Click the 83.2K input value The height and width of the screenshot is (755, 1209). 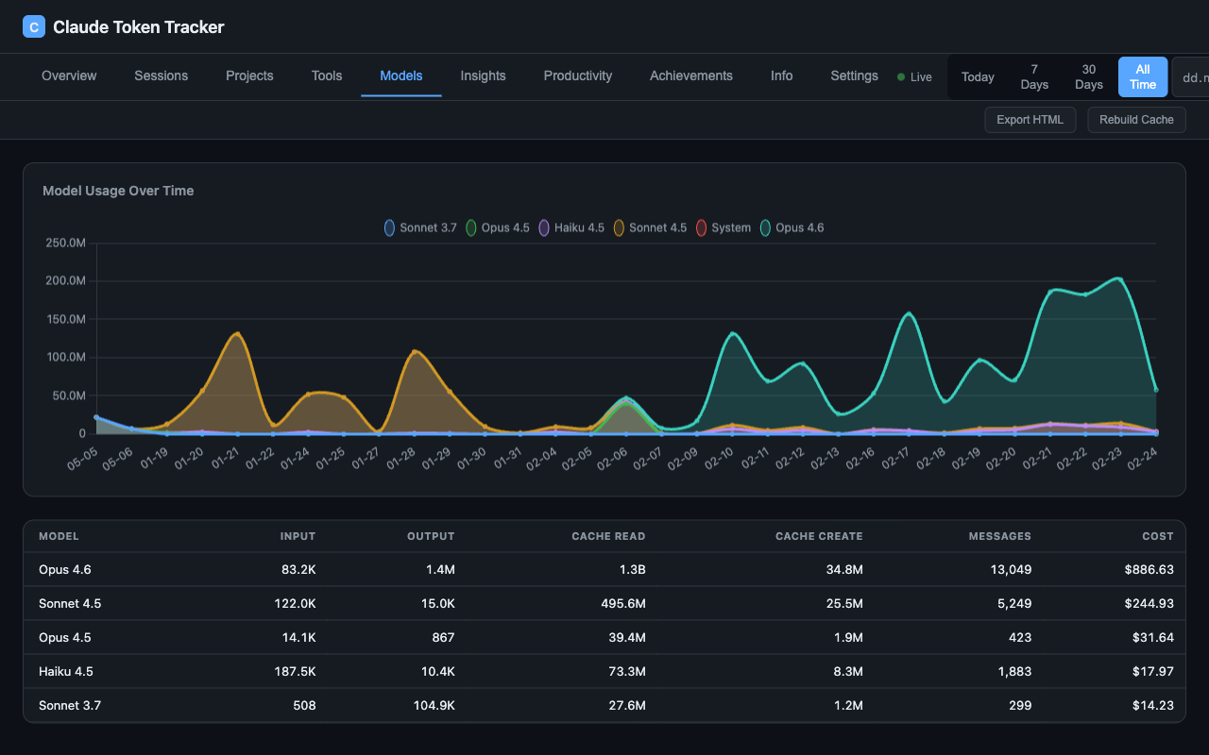pyautogui.click(x=298, y=569)
